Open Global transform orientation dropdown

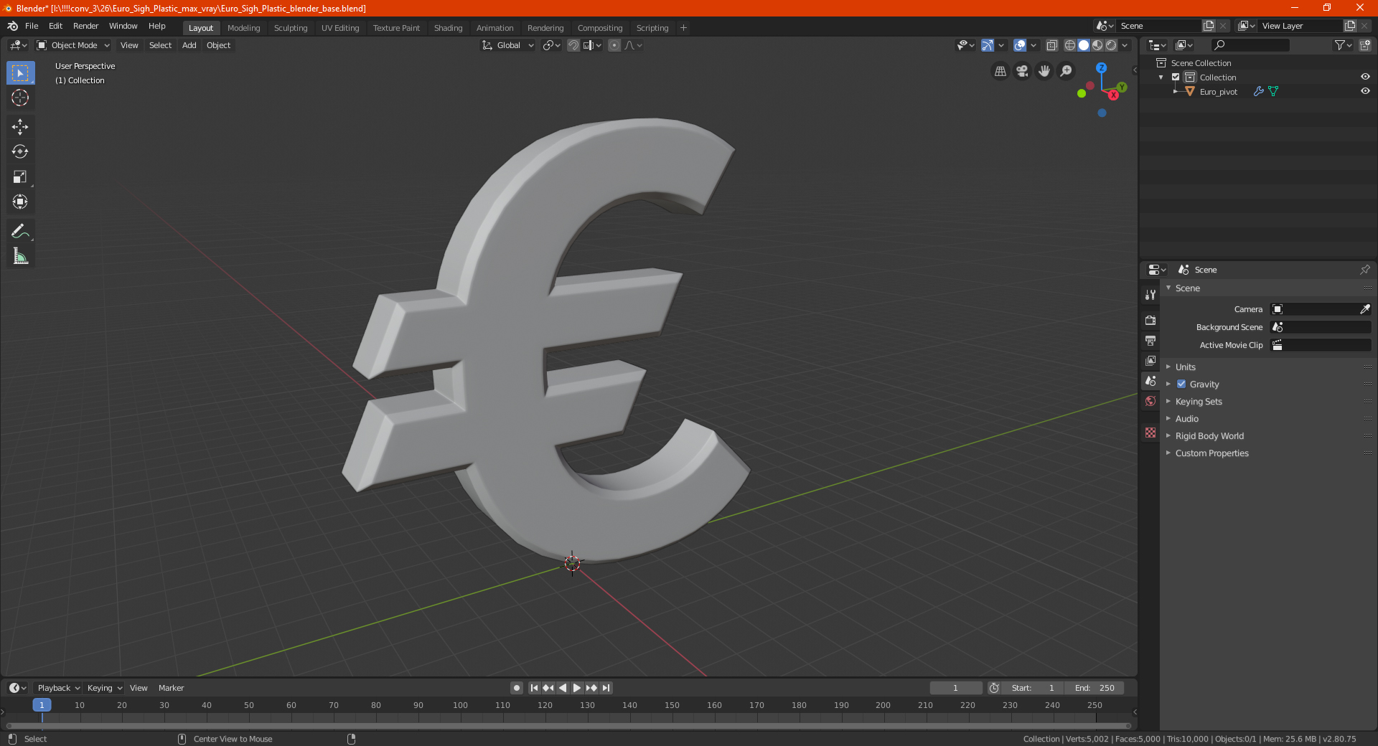[507, 45]
